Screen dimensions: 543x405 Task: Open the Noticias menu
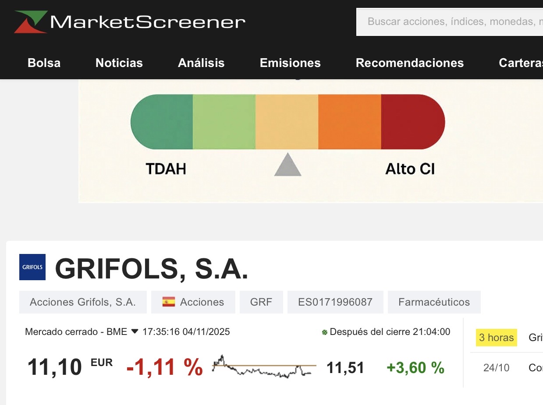(x=119, y=63)
